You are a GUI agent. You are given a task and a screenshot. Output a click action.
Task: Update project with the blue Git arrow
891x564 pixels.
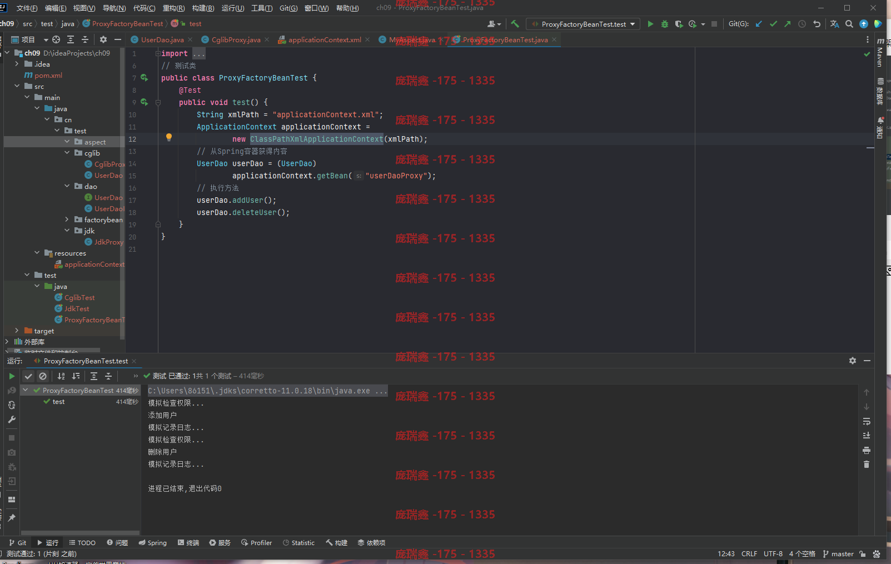tap(759, 24)
